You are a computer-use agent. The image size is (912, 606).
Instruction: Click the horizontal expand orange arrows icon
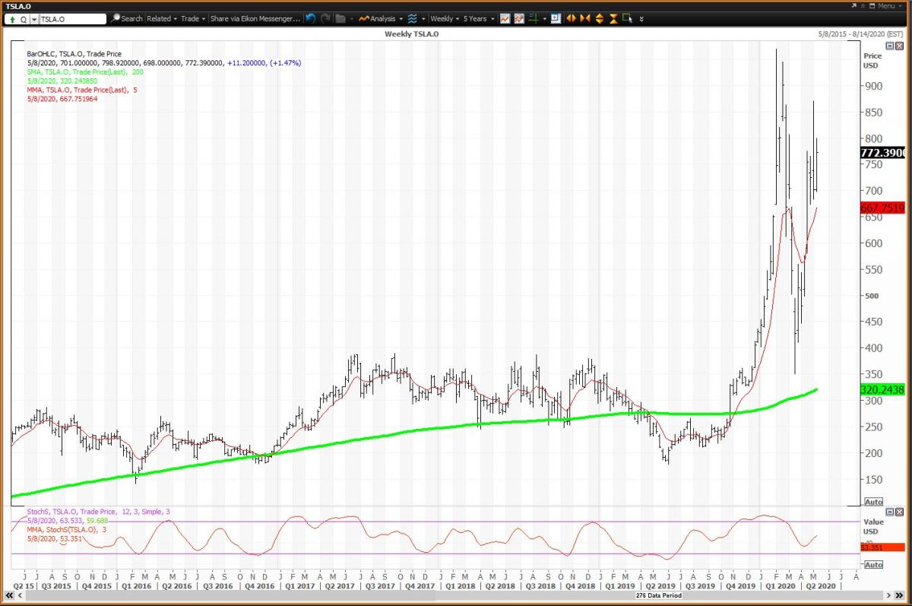(x=571, y=18)
